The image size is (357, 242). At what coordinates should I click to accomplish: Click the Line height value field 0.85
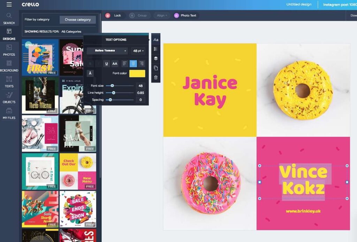coord(140,93)
